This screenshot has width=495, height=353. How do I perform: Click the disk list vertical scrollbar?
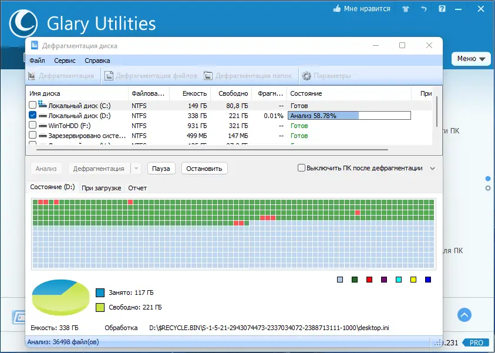click(437, 112)
